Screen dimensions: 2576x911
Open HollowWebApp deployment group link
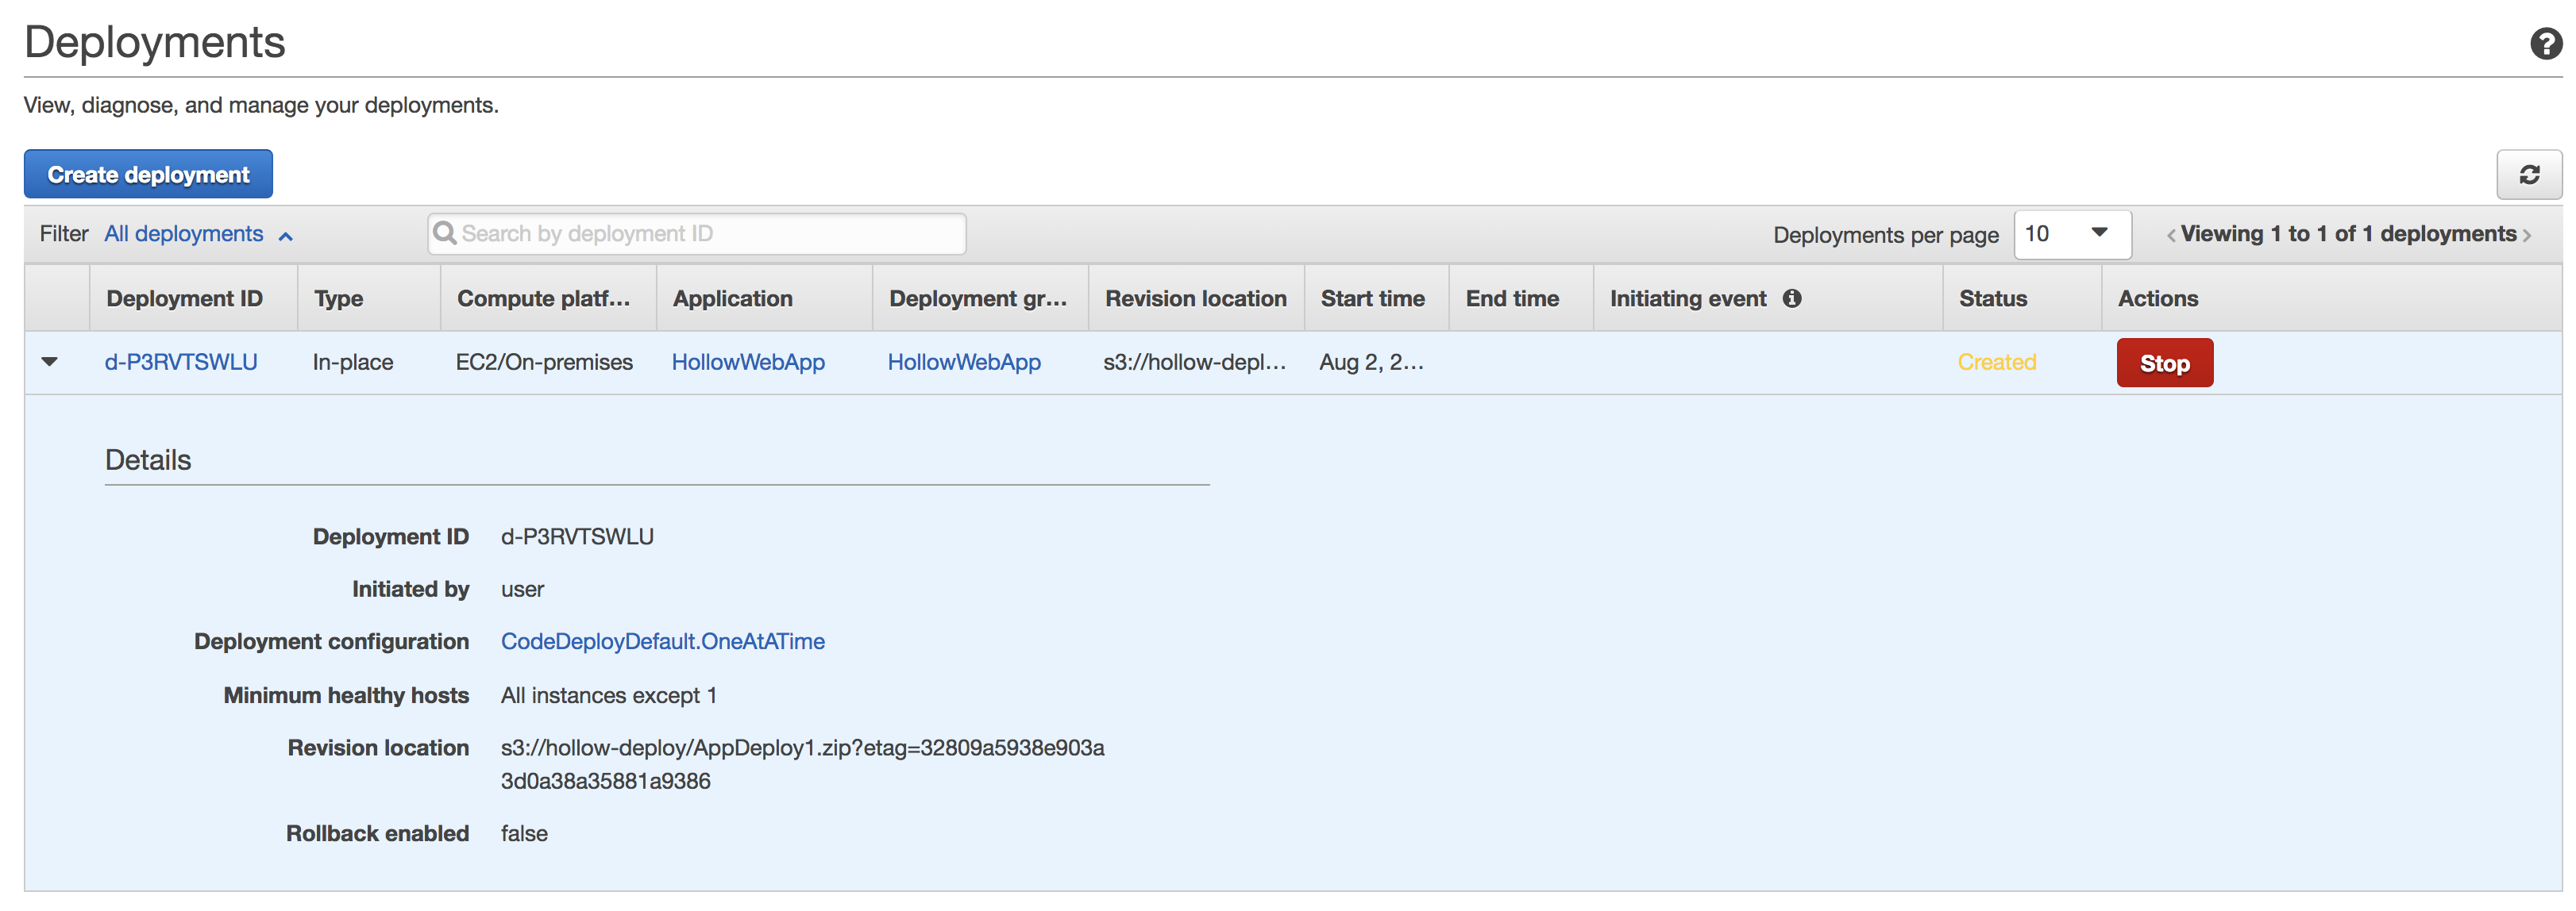tap(963, 362)
